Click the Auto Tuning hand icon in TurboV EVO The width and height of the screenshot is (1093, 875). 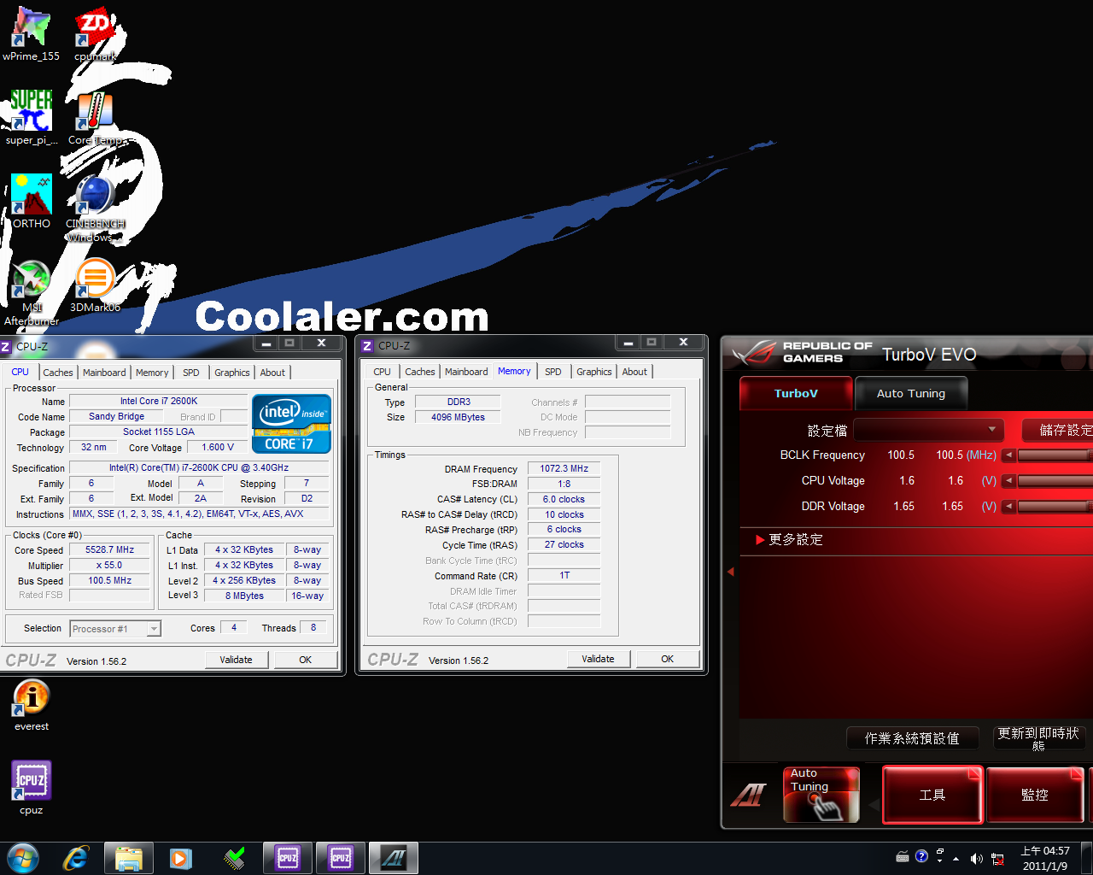pyautogui.click(x=821, y=795)
